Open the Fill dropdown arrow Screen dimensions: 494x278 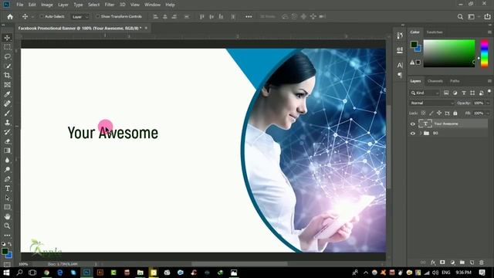coord(488,113)
